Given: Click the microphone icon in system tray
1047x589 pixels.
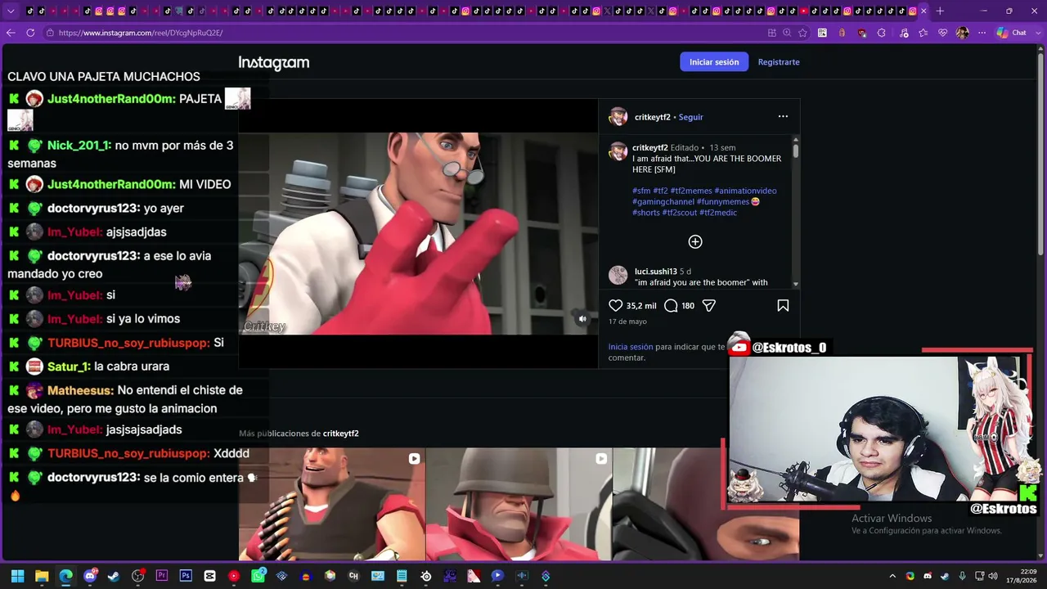Looking at the screenshot, I should tap(962, 576).
